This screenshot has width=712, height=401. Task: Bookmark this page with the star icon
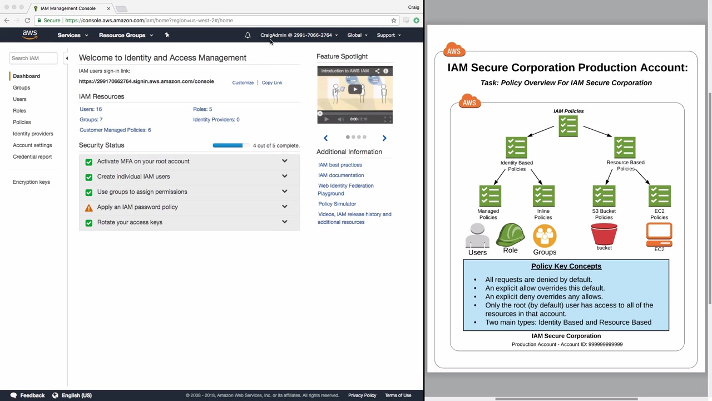(394, 21)
